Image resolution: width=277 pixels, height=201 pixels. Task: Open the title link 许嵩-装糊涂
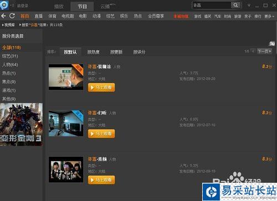pos(100,67)
